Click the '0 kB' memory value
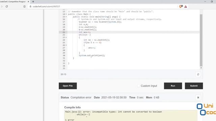Viewport: 216px width, 121px height. click(x=157, y=97)
